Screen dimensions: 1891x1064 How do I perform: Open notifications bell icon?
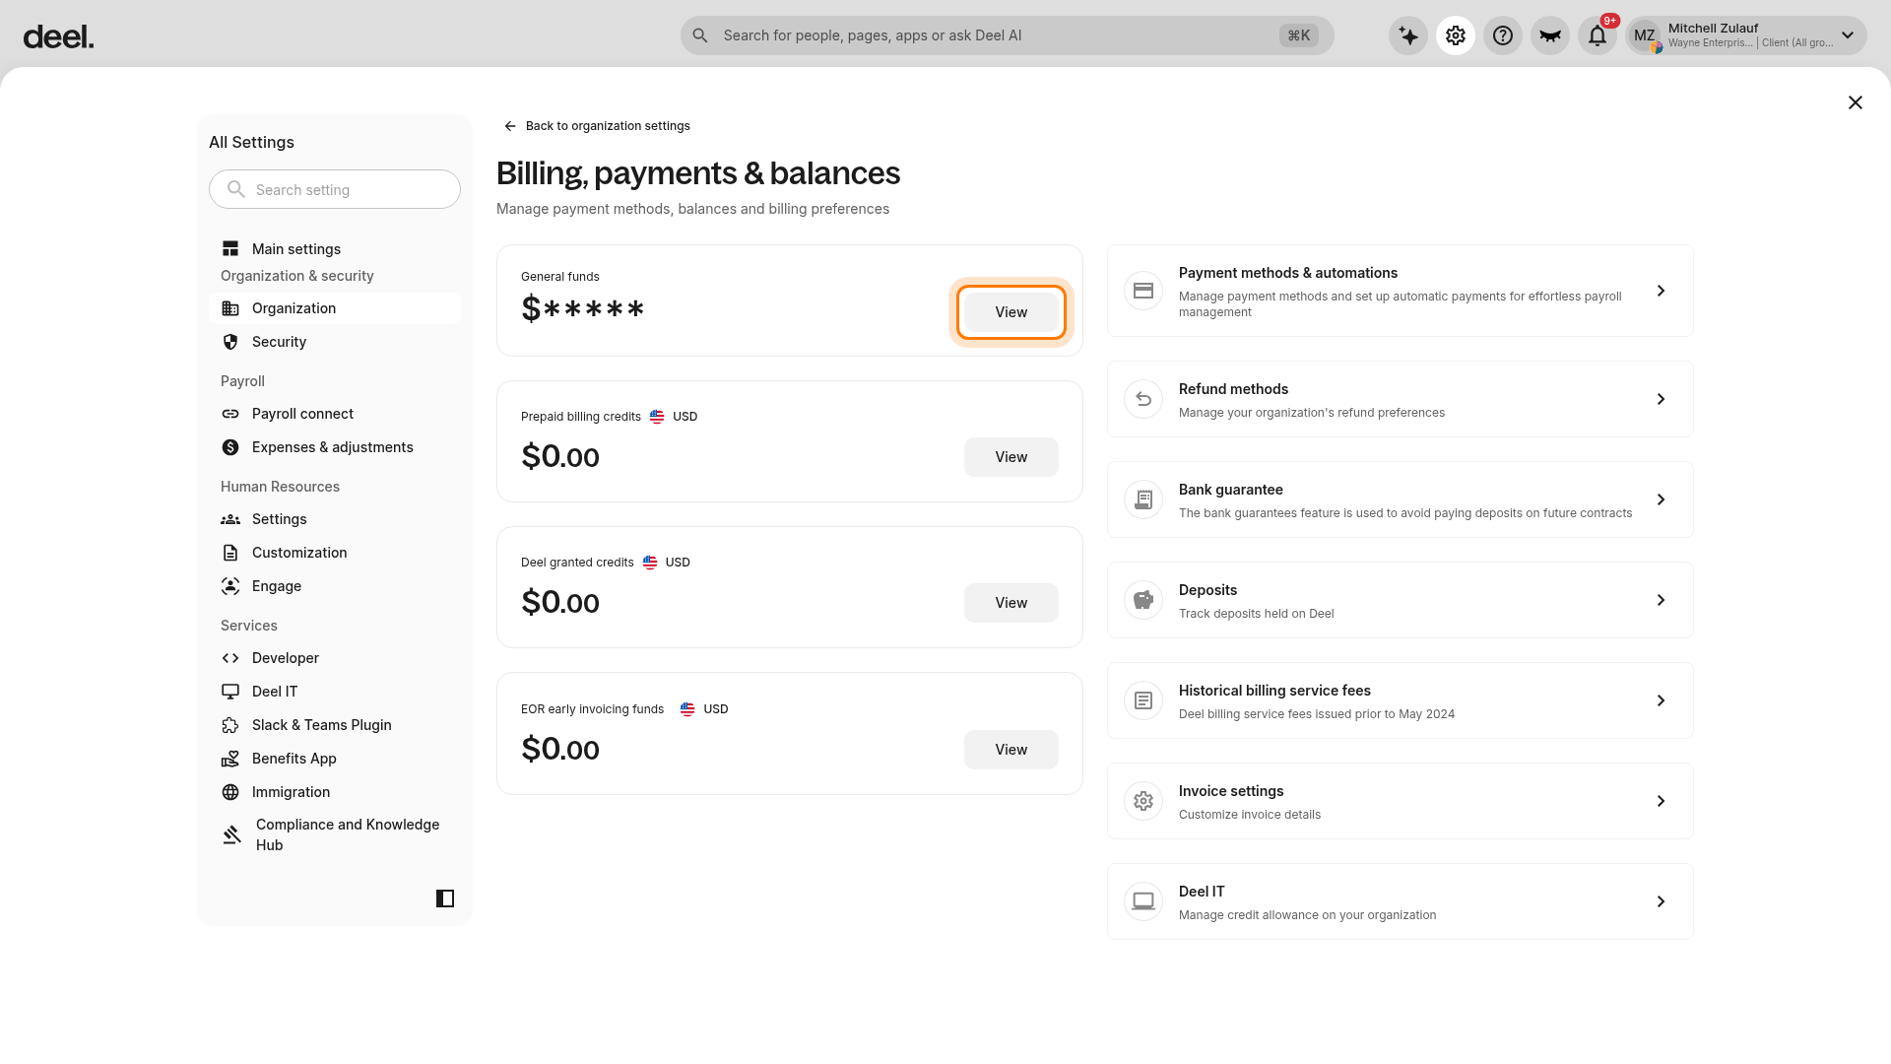coord(1598,35)
